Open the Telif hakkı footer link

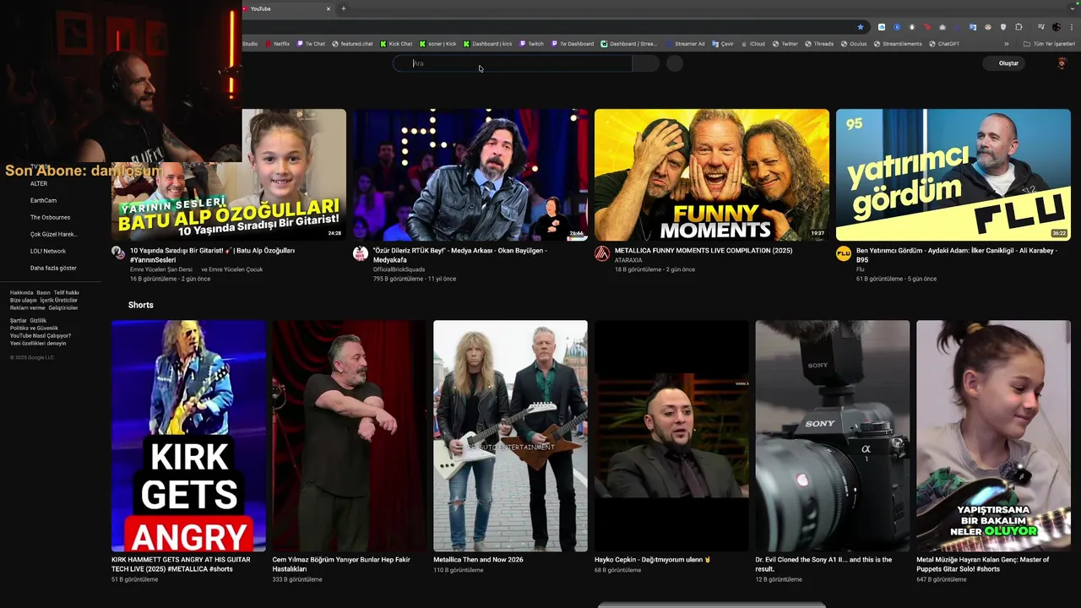[66, 292]
